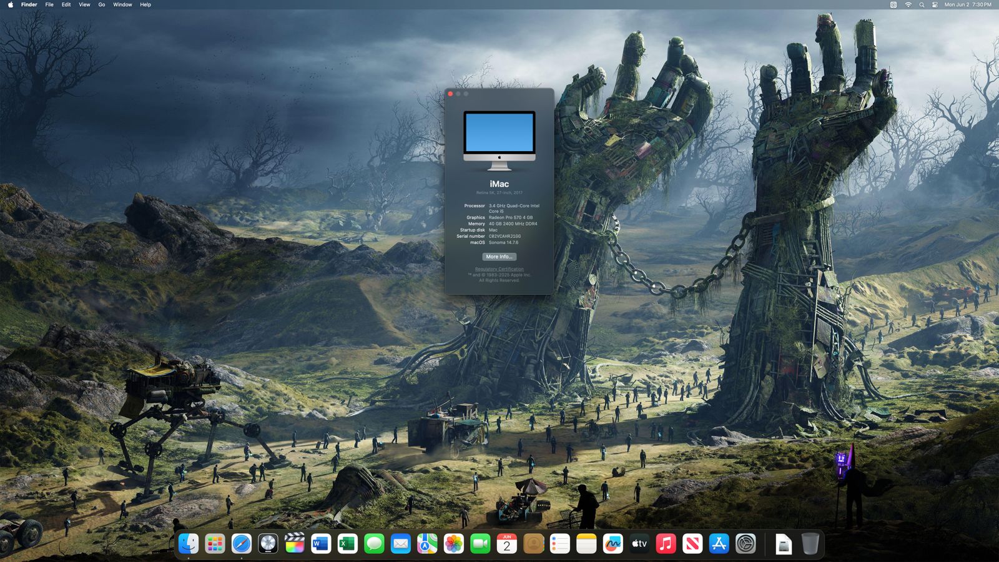Click the date and time in menu bar
The image size is (999, 562).
click(x=968, y=4)
